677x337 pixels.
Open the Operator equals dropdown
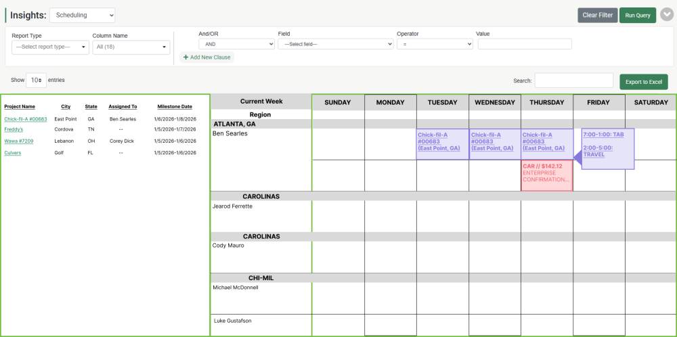[x=434, y=44]
